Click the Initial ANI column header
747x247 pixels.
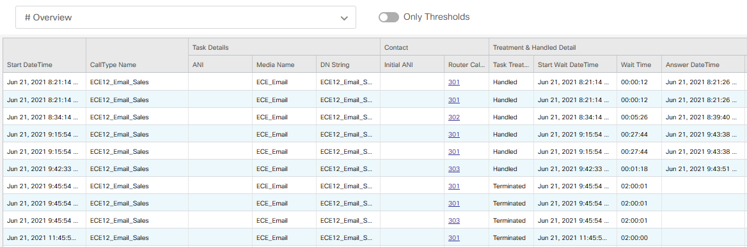pyautogui.click(x=412, y=64)
